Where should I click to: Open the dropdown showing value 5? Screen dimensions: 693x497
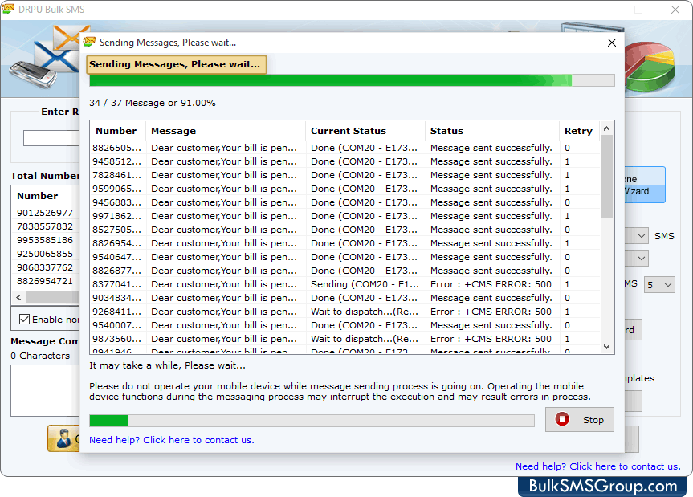(x=659, y=285)
